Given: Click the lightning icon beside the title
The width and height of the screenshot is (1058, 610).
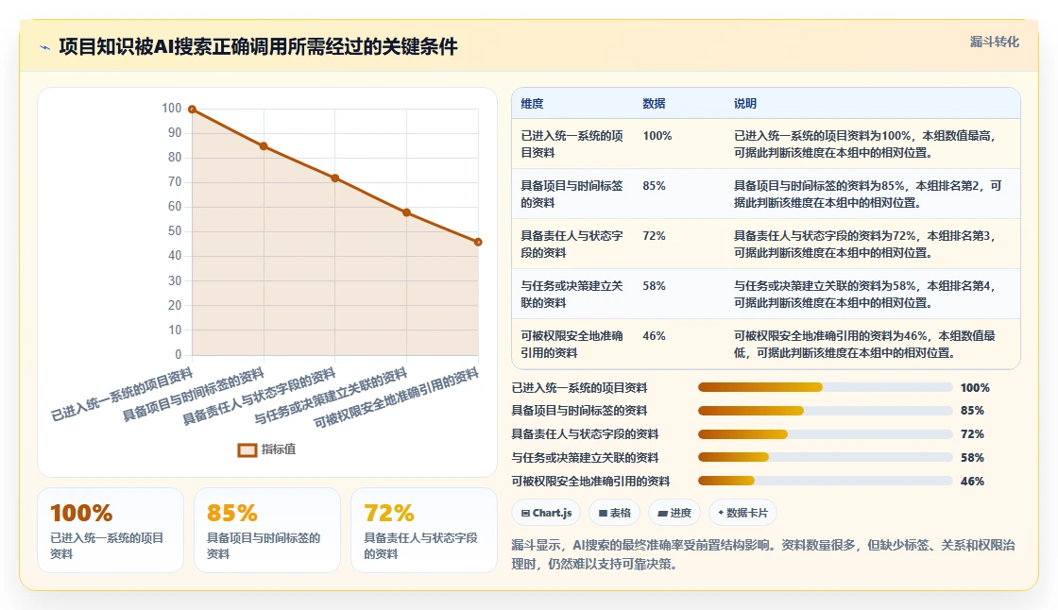Looking at the screenshot, I should point(45,47).
